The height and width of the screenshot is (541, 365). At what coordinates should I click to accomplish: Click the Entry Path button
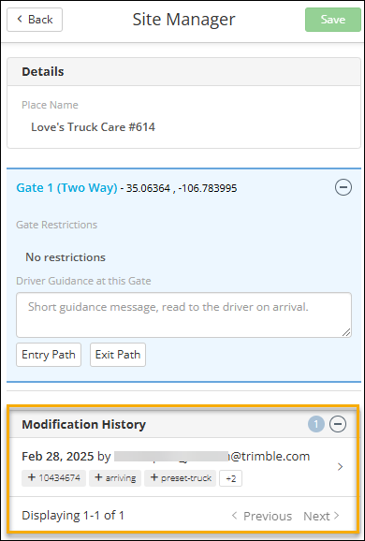(49, 355)
